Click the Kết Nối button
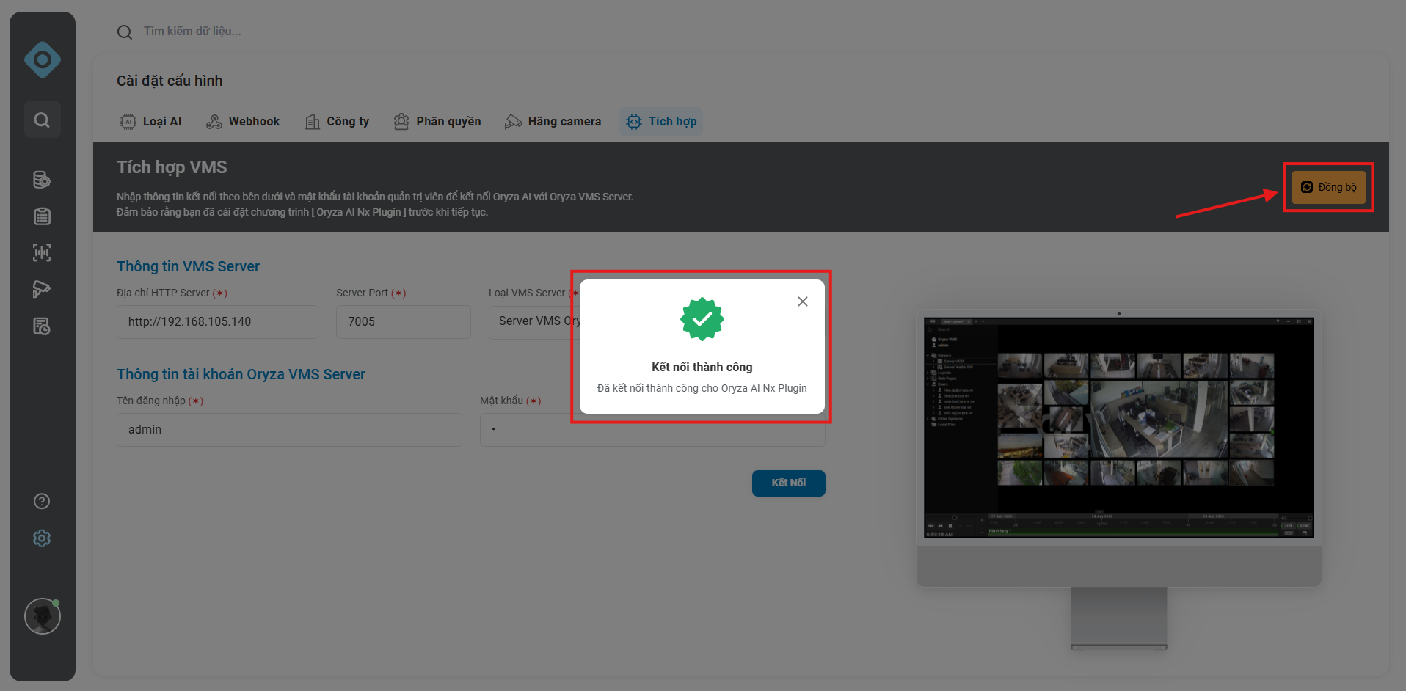 point(789,483)
